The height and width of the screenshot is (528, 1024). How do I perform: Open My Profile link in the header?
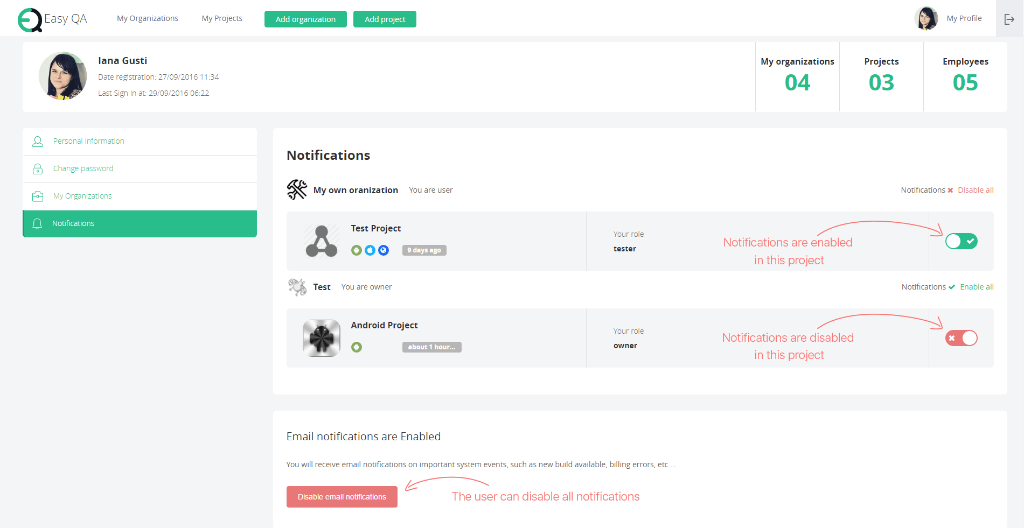tap(964, 18)
